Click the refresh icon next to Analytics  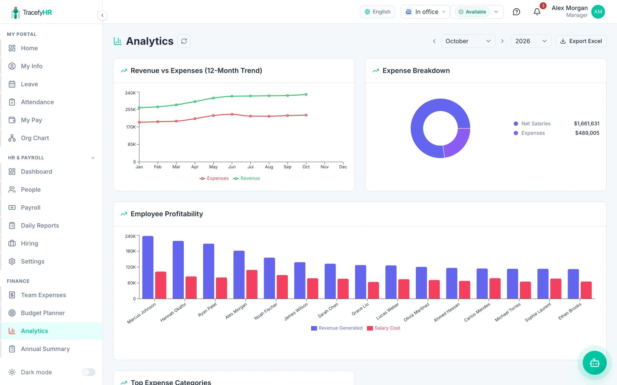pos(184,41)
